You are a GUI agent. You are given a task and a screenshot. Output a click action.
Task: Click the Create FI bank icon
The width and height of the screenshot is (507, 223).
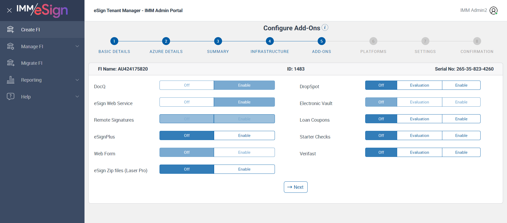[11, 29]
